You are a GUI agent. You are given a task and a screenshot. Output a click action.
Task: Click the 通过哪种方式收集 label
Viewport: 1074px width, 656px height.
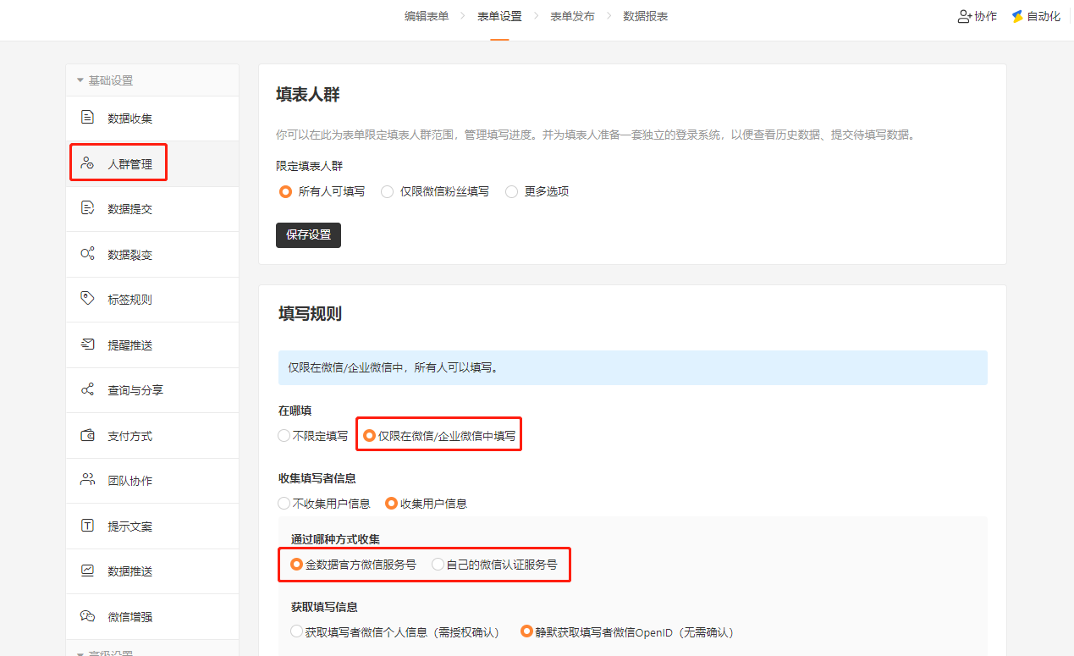(335, 539)
